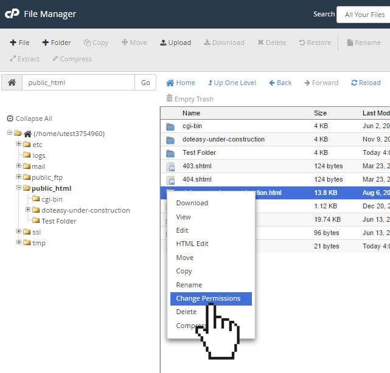Click the home icon beside the path field

pyautogui.click(x=12, y=83)
